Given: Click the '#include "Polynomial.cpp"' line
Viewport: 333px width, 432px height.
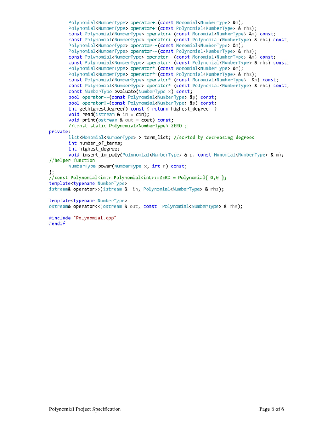Looking at the screenshot, I should [83, 218].
